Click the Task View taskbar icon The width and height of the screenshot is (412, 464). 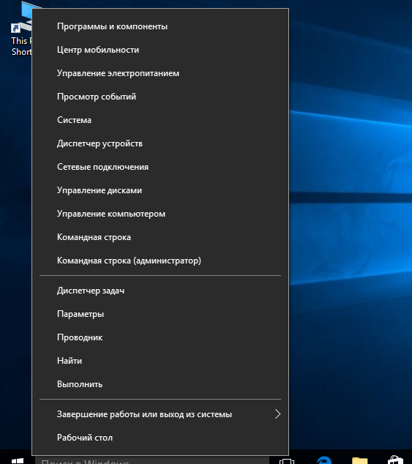point(287,461)
